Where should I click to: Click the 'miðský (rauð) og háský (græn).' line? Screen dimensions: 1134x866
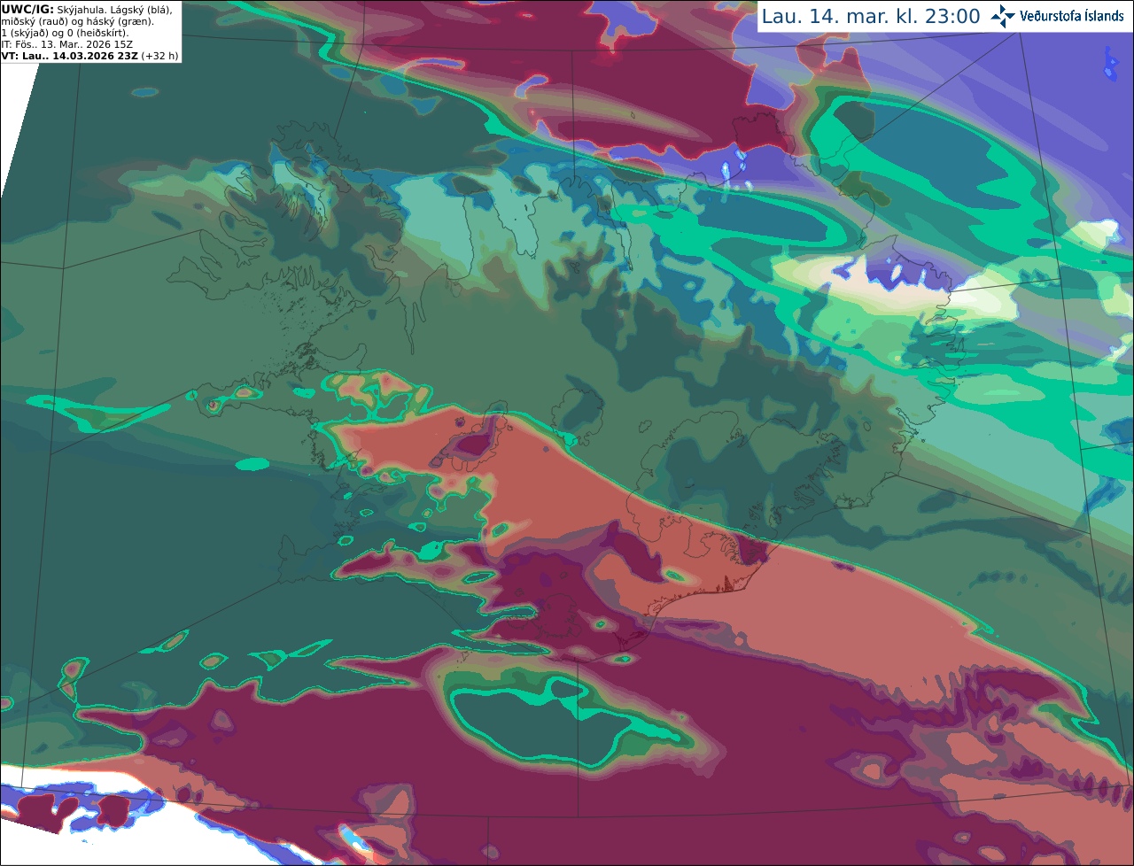(x=78, y=21)
